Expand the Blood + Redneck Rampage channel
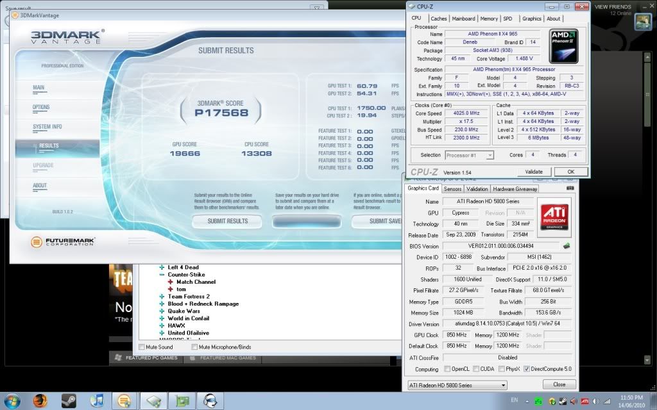 tap(162, 304)
